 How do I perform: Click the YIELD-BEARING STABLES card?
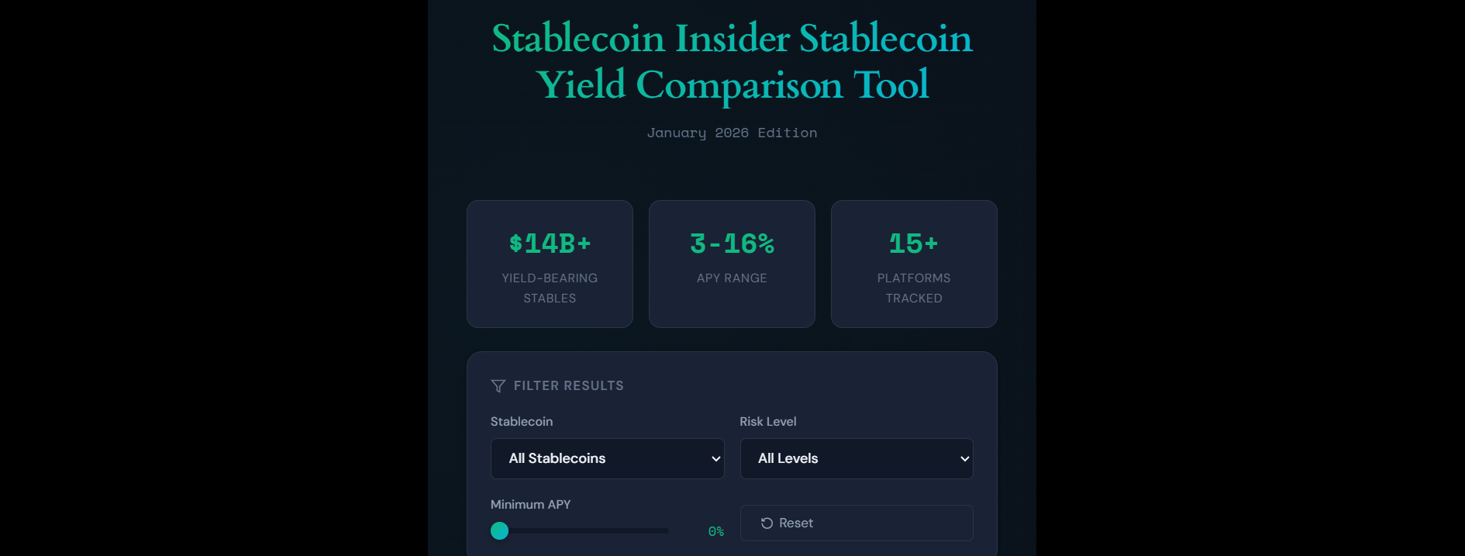coord(550,264)
